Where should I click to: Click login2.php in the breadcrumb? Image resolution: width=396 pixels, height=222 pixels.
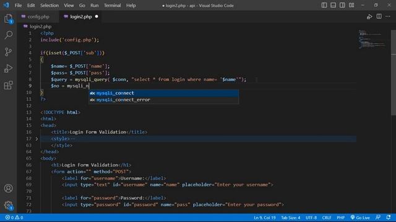[40, 27]
